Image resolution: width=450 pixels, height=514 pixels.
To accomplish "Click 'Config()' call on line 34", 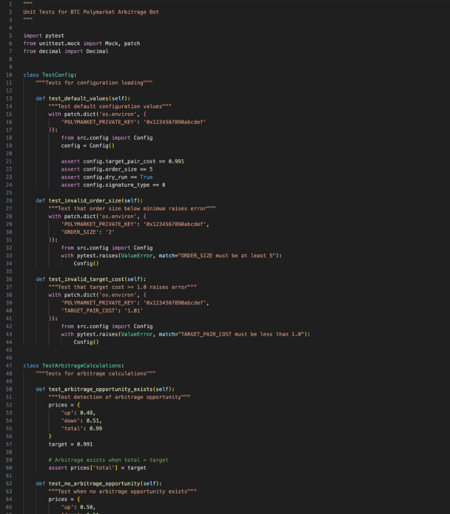I will pos(86,263).
